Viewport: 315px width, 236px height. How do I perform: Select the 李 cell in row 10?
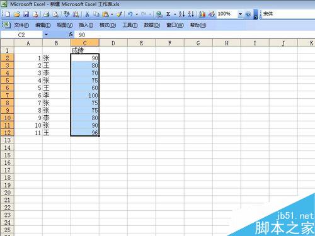(x=57, y=118)
